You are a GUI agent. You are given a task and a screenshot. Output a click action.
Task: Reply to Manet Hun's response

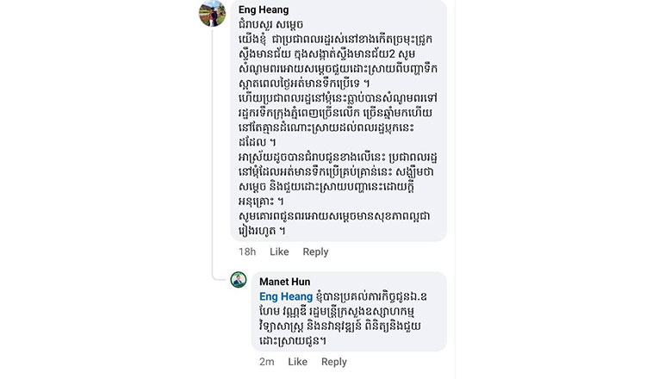[x=334, y=362]
